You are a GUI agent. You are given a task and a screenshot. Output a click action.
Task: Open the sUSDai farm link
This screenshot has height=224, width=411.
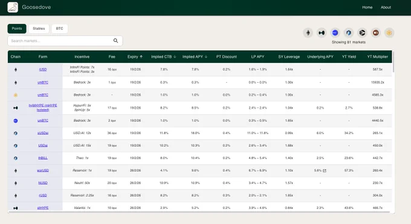point(43,133)
